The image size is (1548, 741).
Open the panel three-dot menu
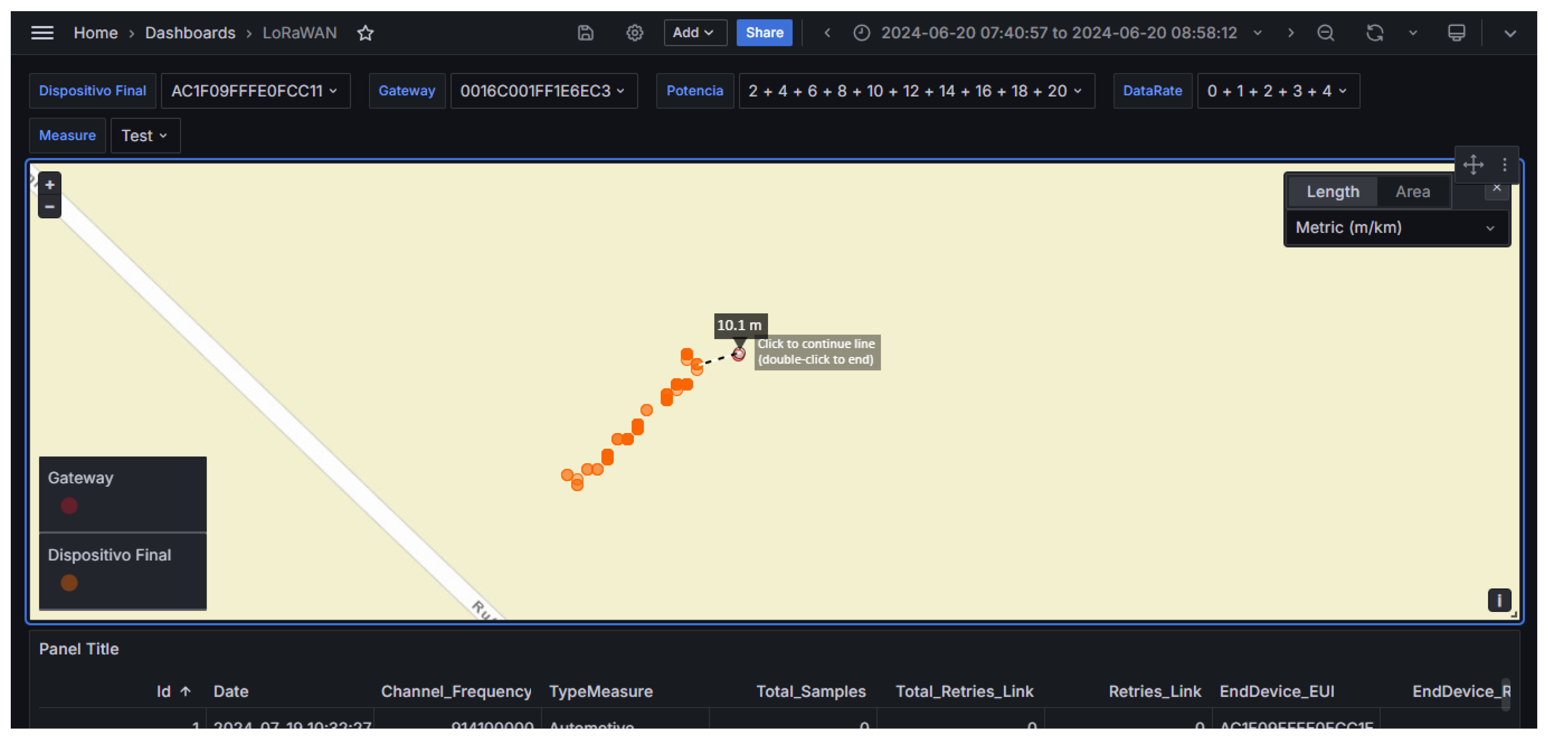[1504, 164]
